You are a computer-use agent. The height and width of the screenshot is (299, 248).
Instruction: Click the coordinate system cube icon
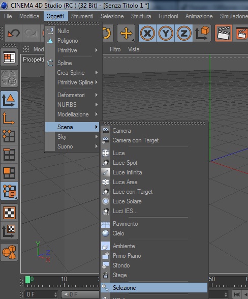coord(202,33)
